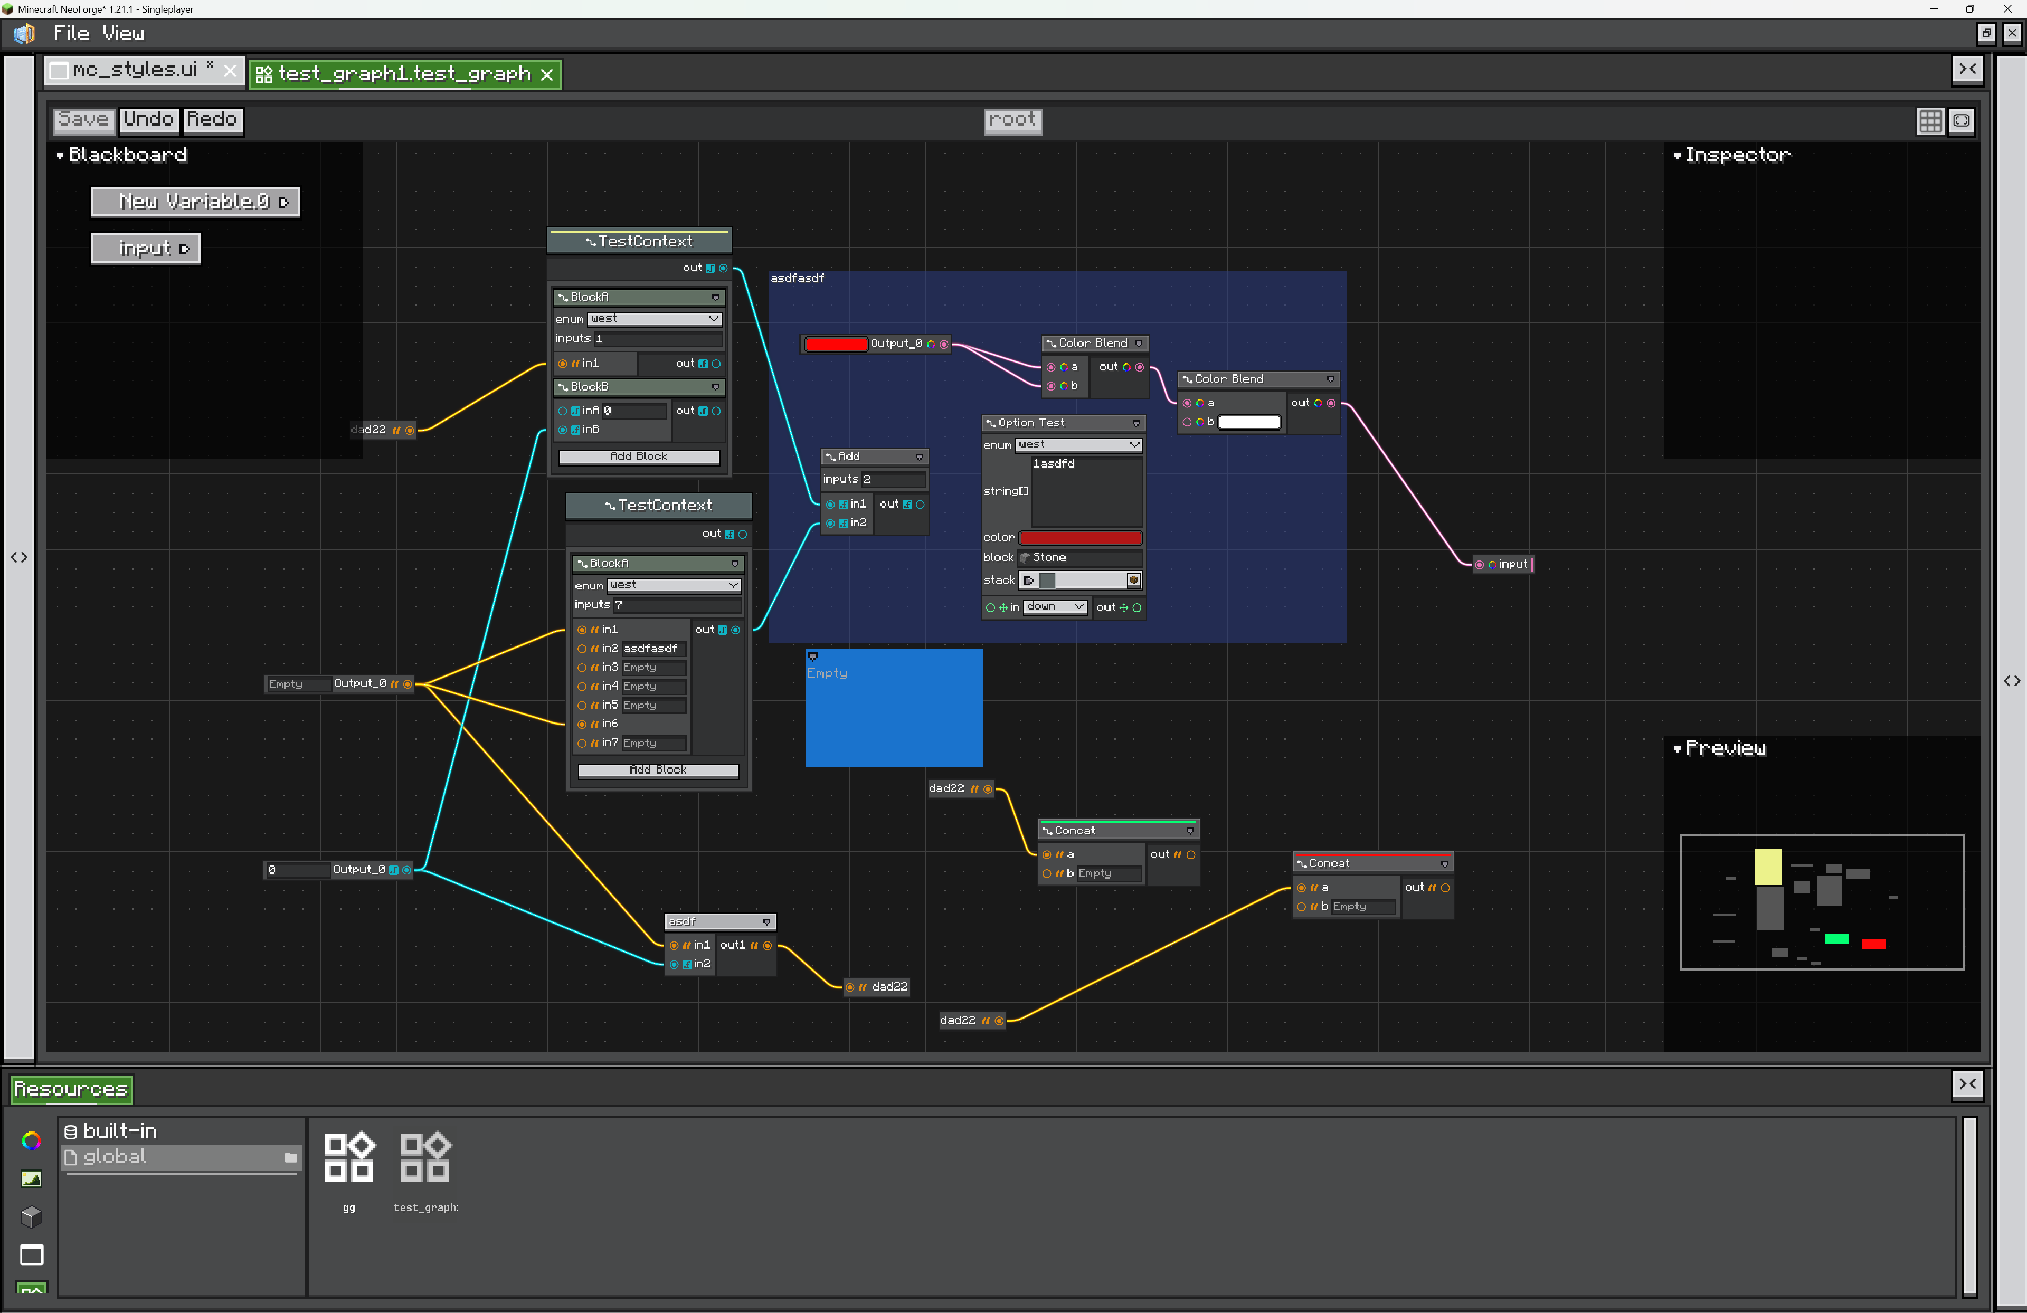
Task: Click the stack picker button in Option Test
Action: 1133,580
